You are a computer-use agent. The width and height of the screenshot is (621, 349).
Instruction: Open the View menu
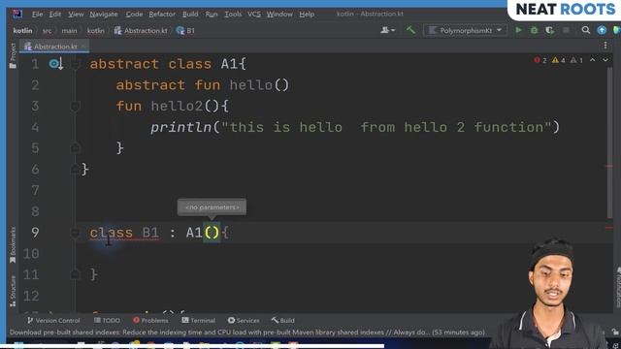(76, 15)
